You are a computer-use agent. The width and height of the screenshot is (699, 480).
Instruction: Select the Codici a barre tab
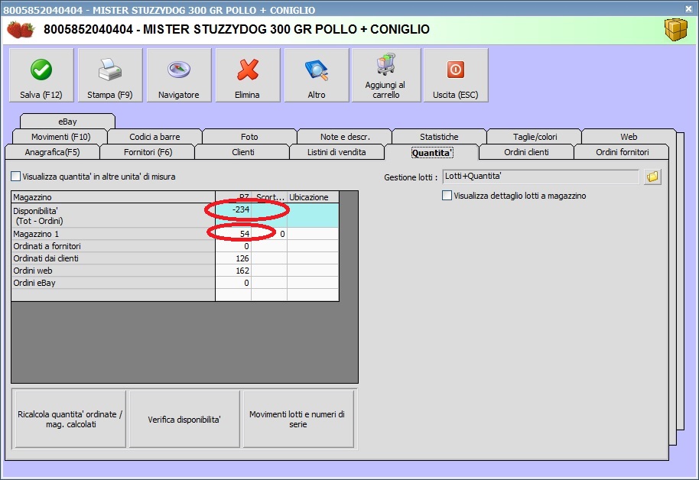(x=154, y=136)
